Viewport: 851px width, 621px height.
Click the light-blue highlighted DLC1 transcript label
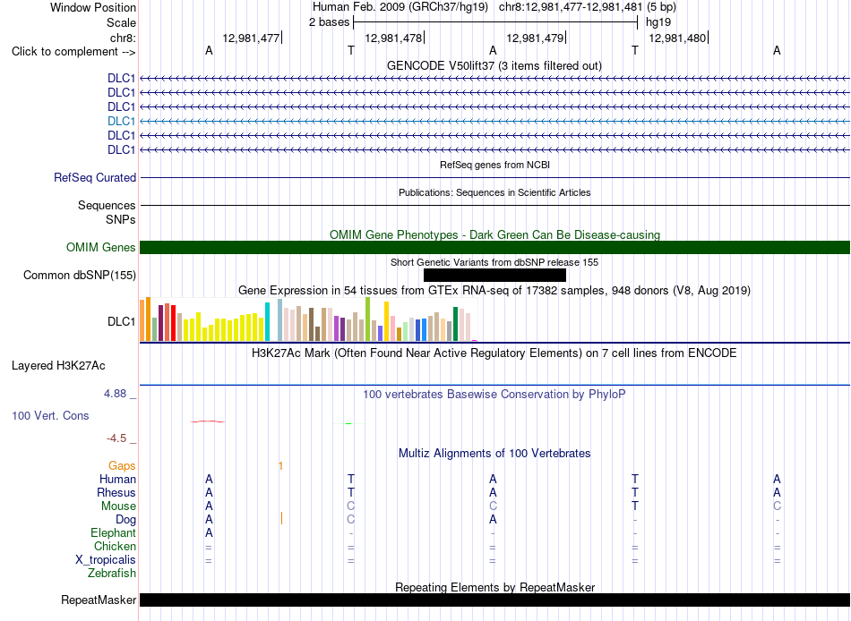[121, 121]
